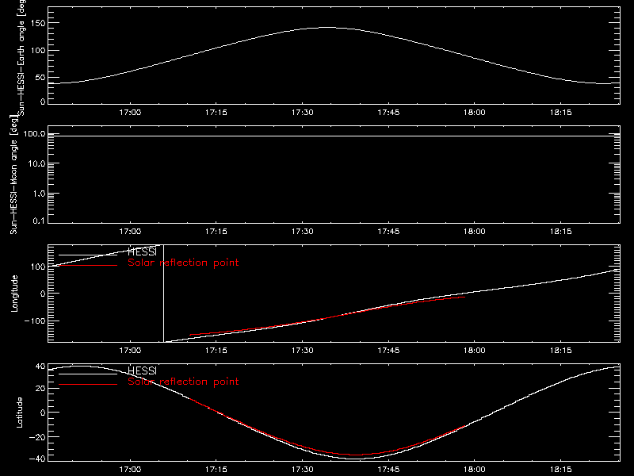This screenshot has width=634, height=476.
Task: Select Solar reflection point label in Longitude panel
Action: [183, 263]
